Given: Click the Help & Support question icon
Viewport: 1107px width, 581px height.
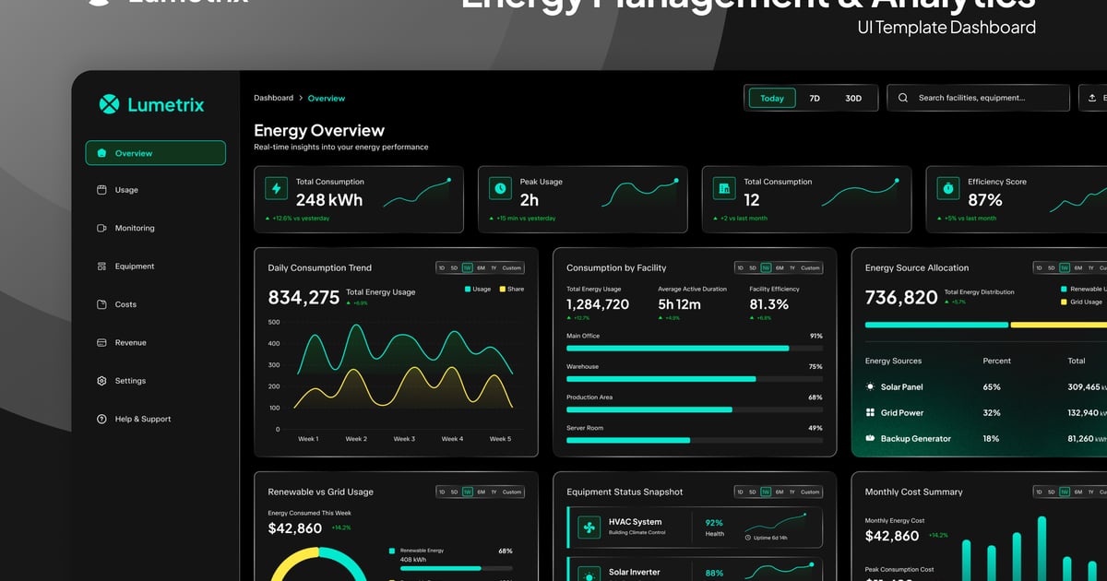Looking at the screenshot, I should (x=101, y=419).
